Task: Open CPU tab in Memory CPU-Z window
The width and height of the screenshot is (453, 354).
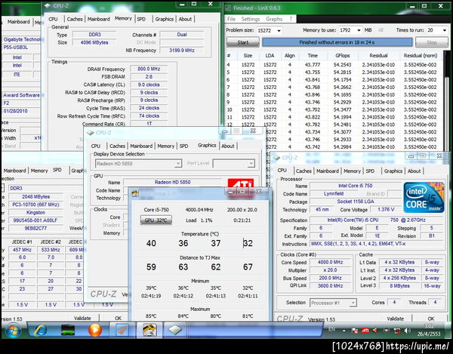Action: (53, 19)
